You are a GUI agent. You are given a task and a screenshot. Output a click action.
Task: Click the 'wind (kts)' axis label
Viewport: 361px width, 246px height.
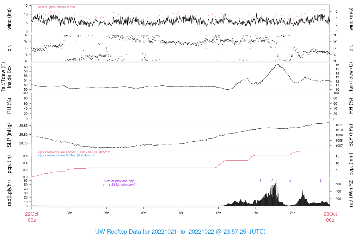(9, 19)
